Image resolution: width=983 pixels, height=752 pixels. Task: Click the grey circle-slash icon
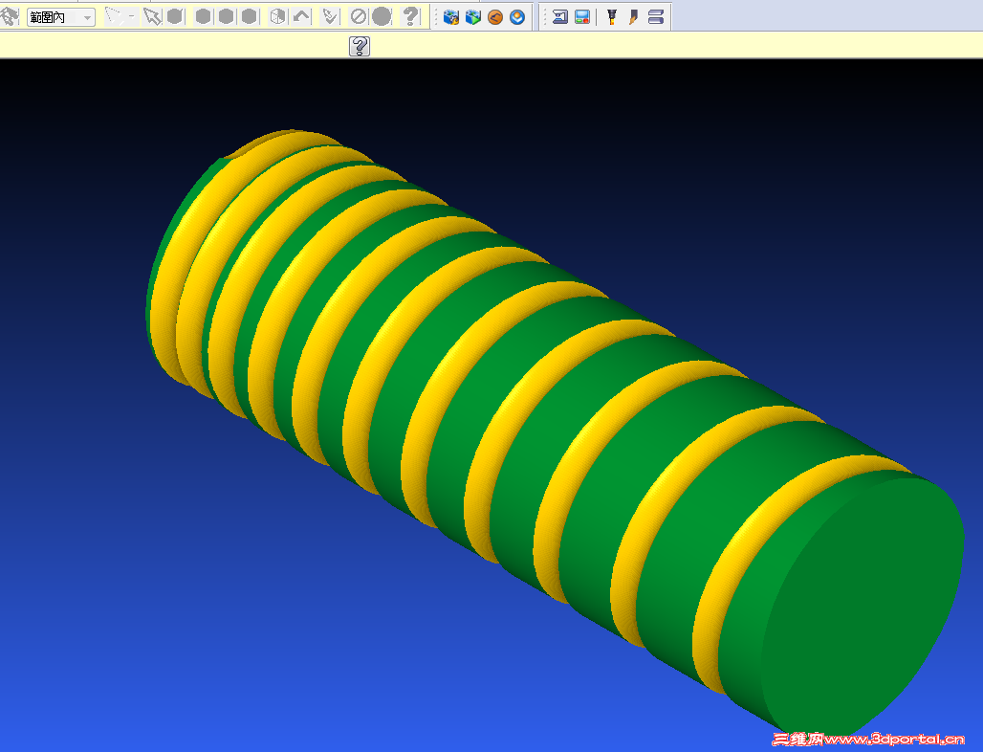click(x=358, y=16)
